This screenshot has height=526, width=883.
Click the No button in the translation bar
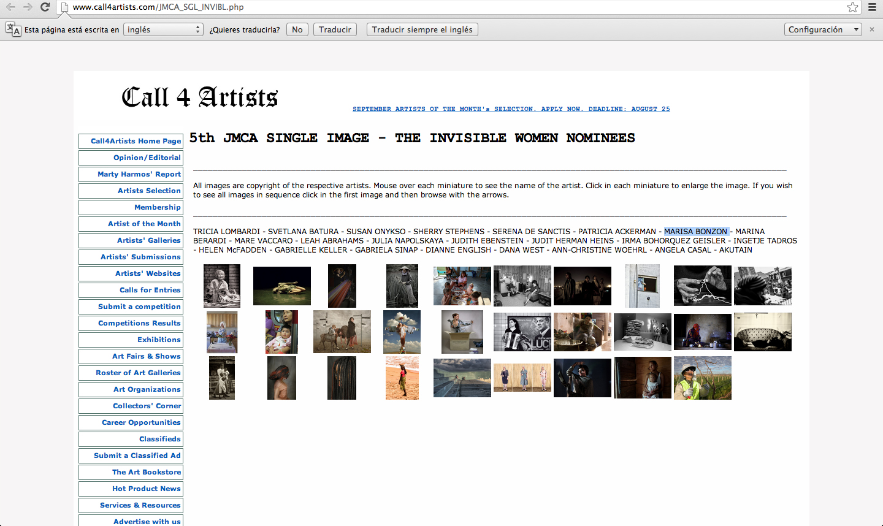297,29
